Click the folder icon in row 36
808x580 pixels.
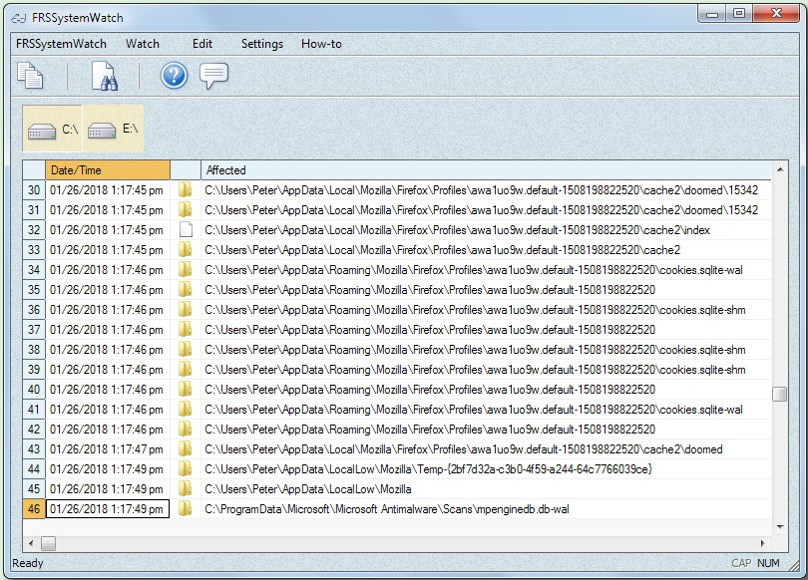pyautogui.click(x=186, y=309)
